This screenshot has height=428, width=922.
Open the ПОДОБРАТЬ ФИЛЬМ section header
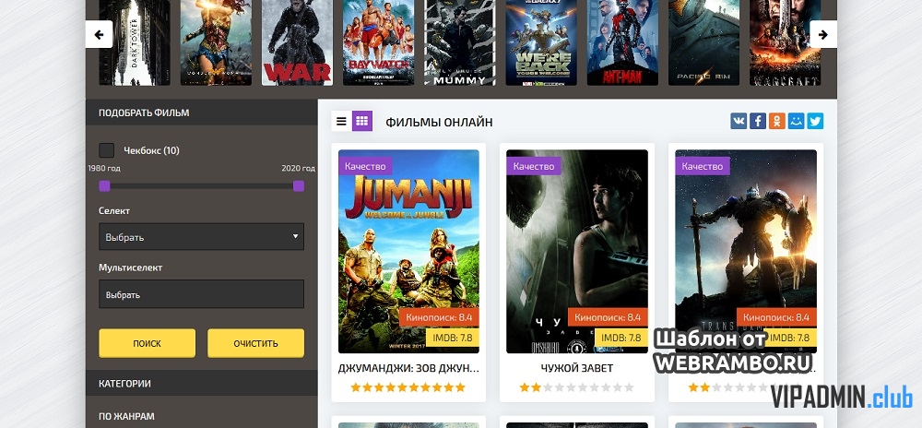[202, 113]
